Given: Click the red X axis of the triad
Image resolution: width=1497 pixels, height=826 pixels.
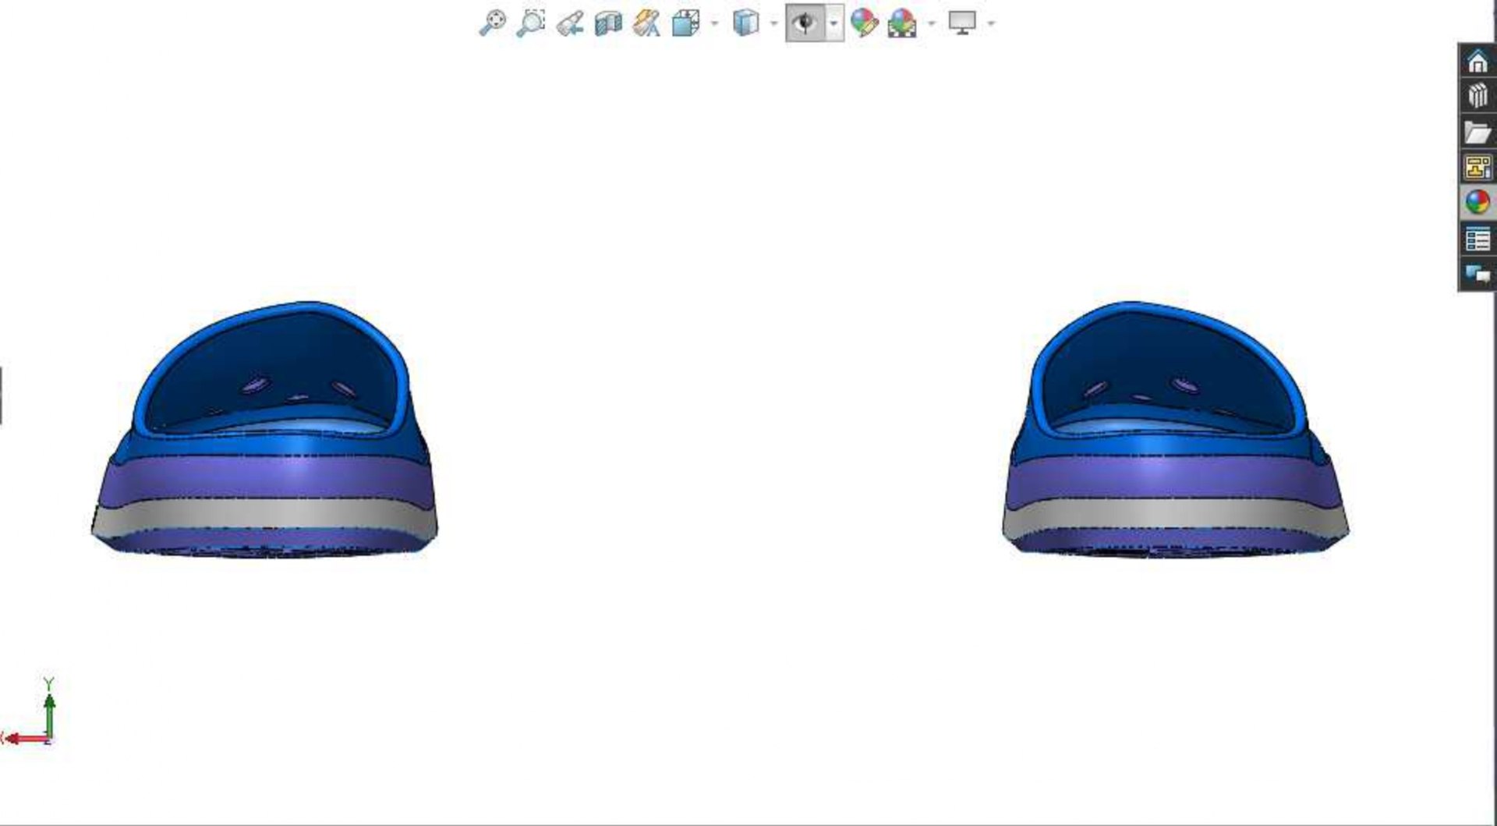Looking at the screenshot, I should click(x=25, y=738).
